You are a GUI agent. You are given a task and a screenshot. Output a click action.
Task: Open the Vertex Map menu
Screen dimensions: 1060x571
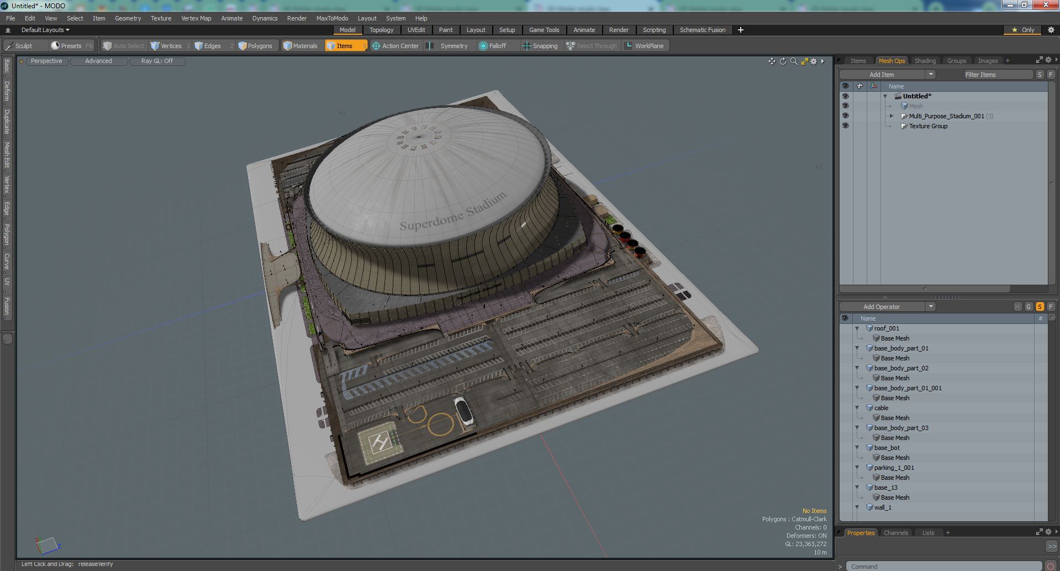[196, 18]
